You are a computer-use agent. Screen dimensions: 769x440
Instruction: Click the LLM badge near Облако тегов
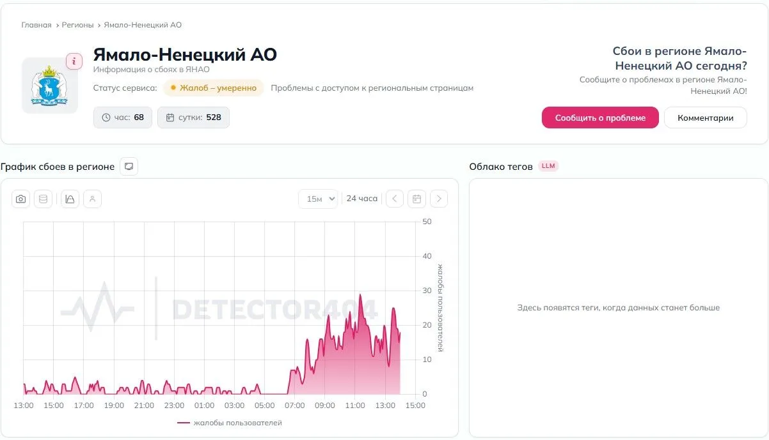(549, 166)
